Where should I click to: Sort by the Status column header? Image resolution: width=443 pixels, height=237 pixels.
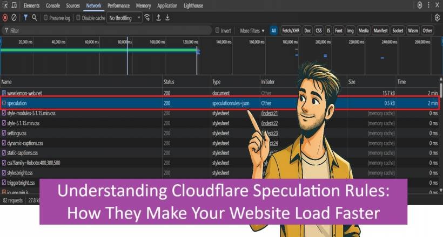187,82
